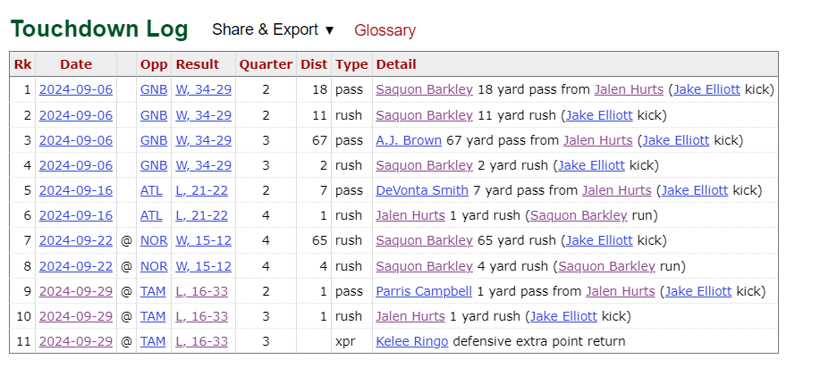Sort table by Date column header

pos(76,64)
